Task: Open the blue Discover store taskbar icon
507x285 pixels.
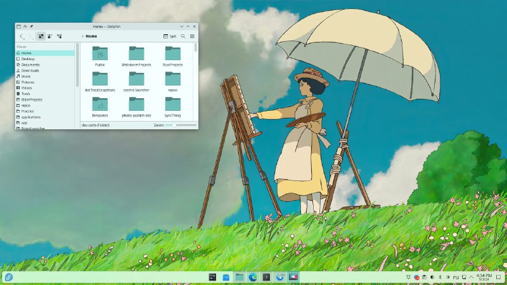Action: [x=226, y=277]
